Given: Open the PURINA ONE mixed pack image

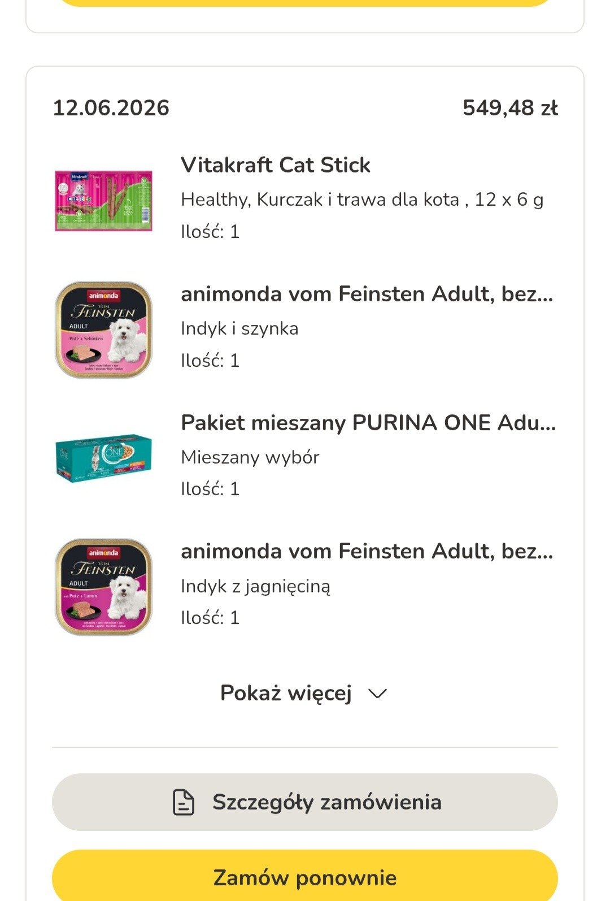Looking at the screenshot, I should [x=103, y=458].
